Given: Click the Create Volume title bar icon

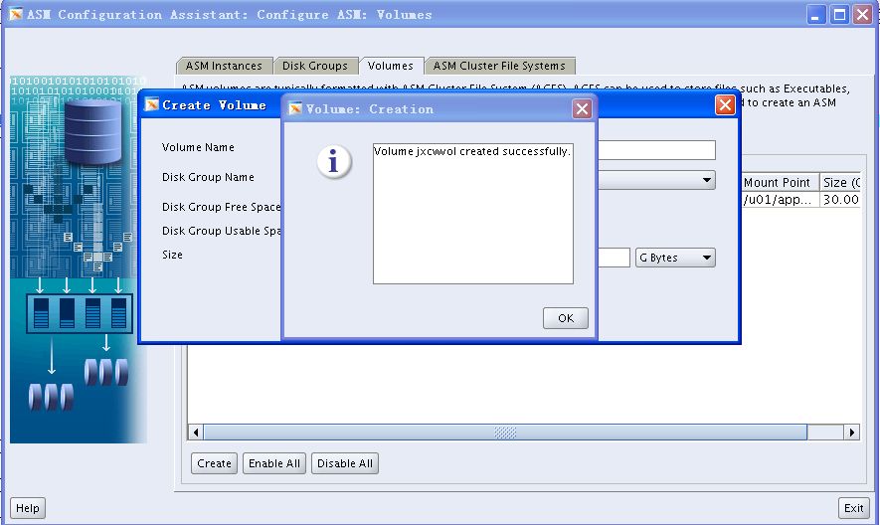Looking at the screenshot, I should (151, 104).
